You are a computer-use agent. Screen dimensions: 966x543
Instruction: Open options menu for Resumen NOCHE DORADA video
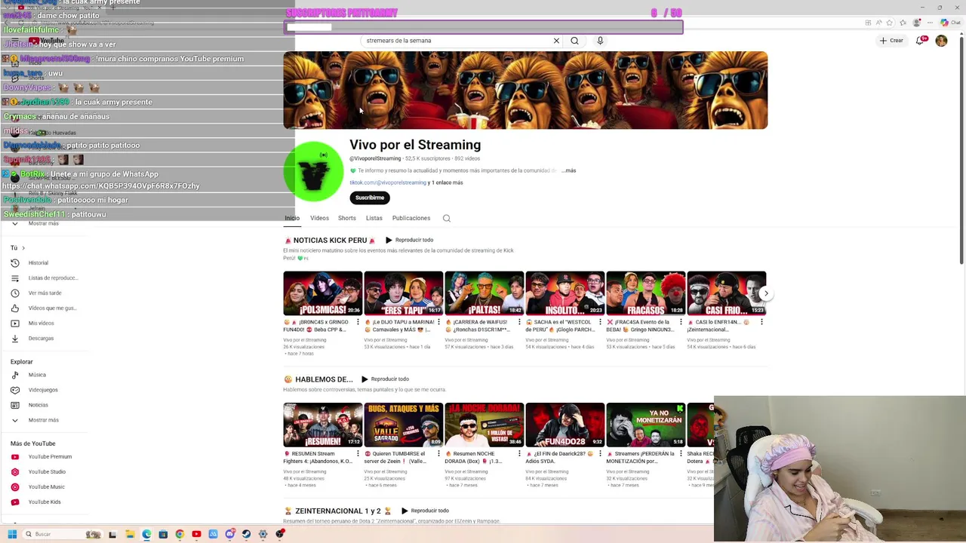coord(519,454)
